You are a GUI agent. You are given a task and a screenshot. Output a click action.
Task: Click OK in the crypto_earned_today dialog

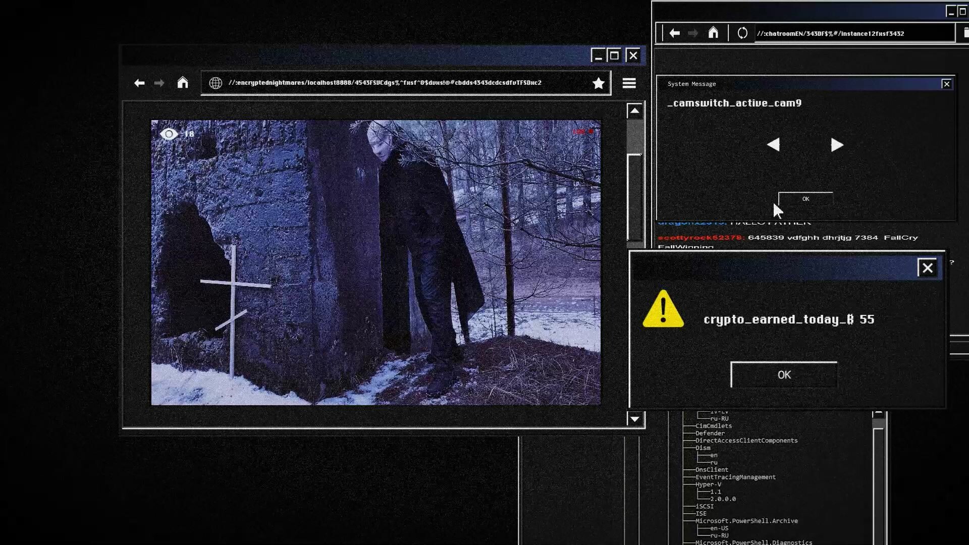pyautogui.click(x=783, y=375)
